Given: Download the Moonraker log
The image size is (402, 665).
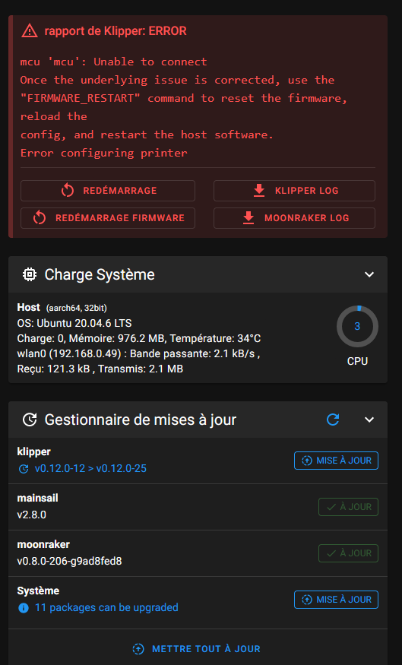Looking at the screenshot, I should [x=294, y=218].
